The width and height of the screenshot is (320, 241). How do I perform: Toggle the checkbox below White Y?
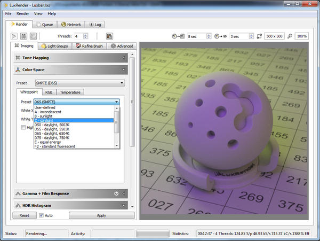pyautogui.click(x=23, y=127)
